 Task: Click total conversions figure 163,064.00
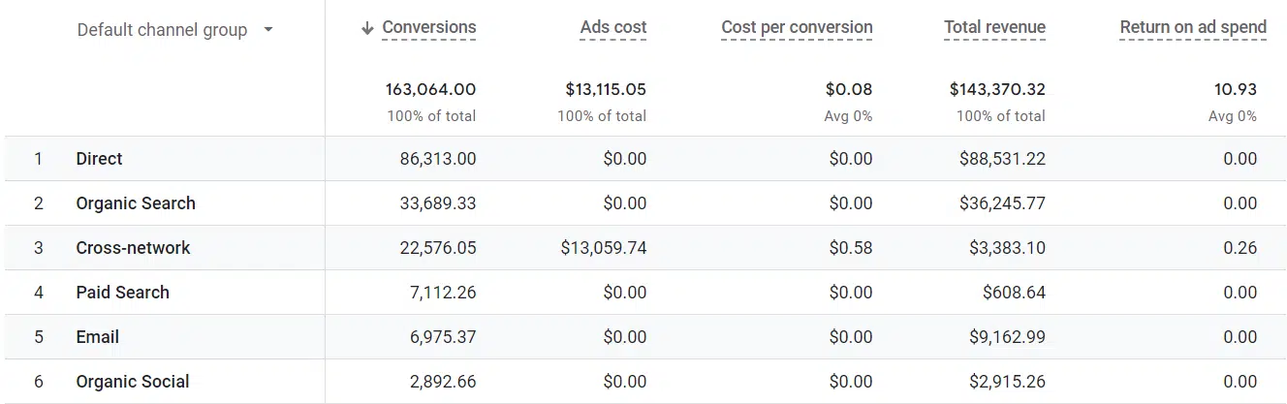coord(430,89)
